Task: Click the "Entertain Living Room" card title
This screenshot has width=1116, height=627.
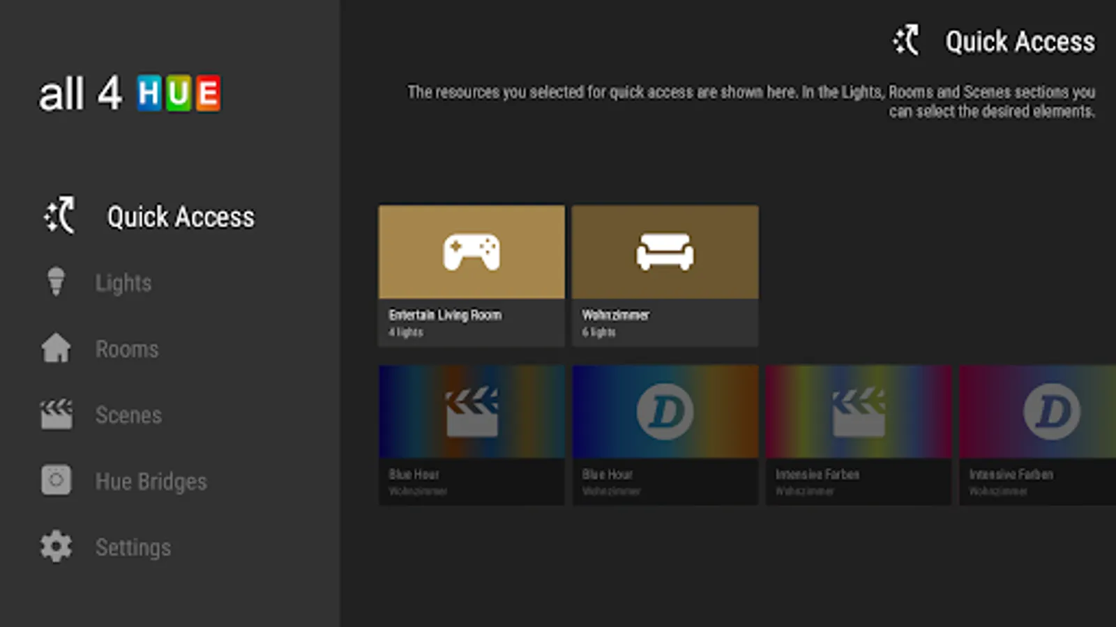Action: [x=445, y=315]
